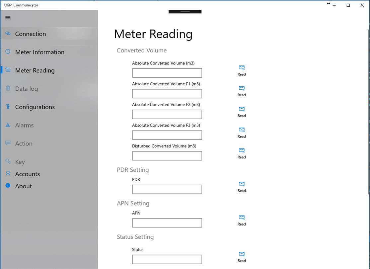
Task: Maximize the UGM Communicator window
Action: click(x=348, y=5)
